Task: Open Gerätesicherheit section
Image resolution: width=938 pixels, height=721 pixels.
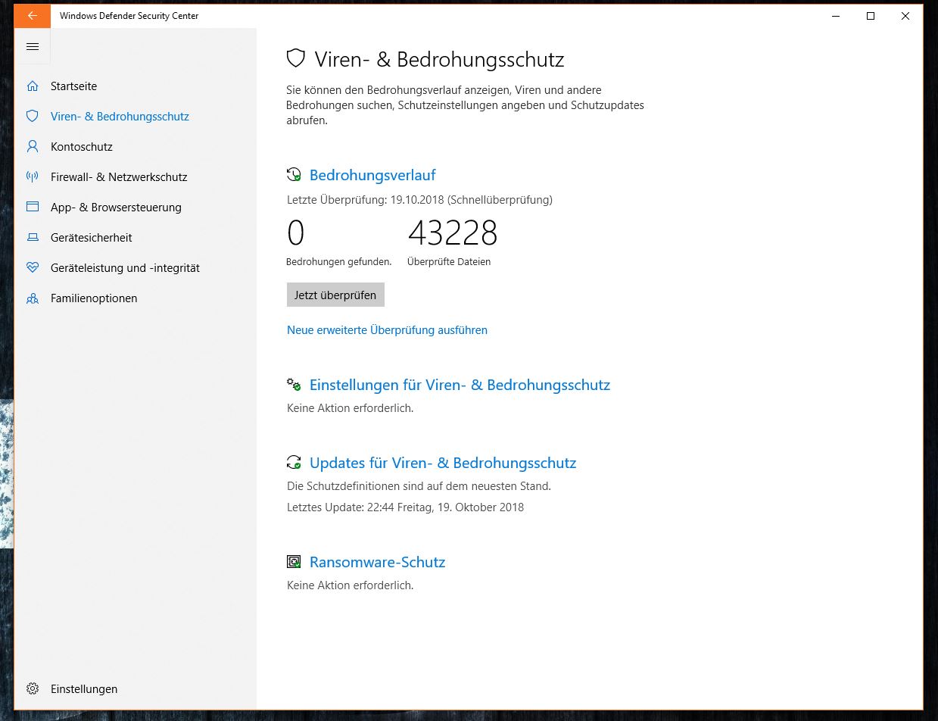Action: tap(91, 238)
